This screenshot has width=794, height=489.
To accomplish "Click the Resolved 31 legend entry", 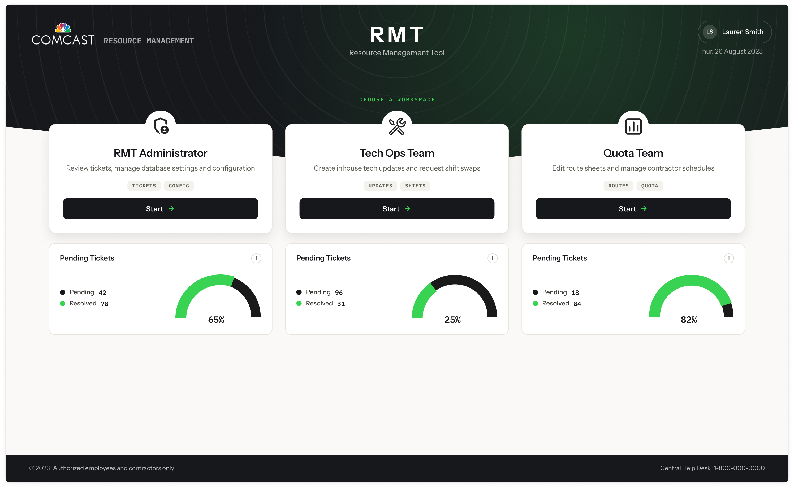I will (x=321, y=303).
